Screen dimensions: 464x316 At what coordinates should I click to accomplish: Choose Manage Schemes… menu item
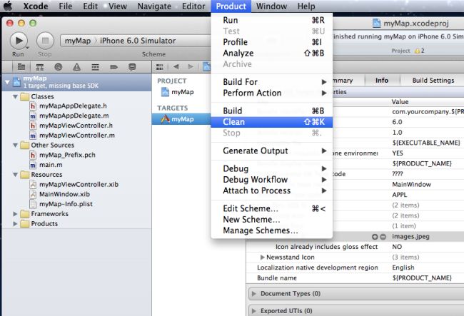[x=272, y=230]
